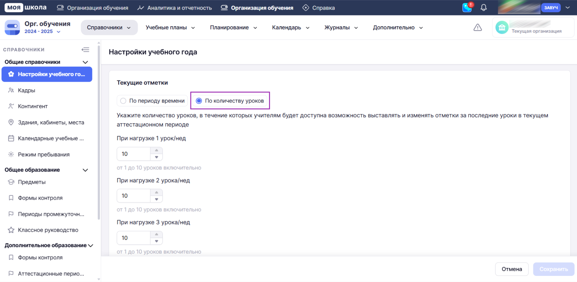The image size is (577, 282).
Task: Open the Учебные планы dropdown menu
Action: click(x=170, y=28)
